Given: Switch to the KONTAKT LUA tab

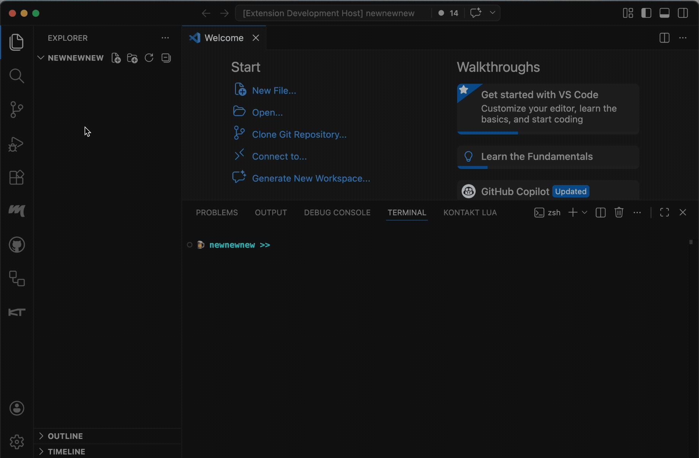Looking at the screenshot, I should pos(470,212).
